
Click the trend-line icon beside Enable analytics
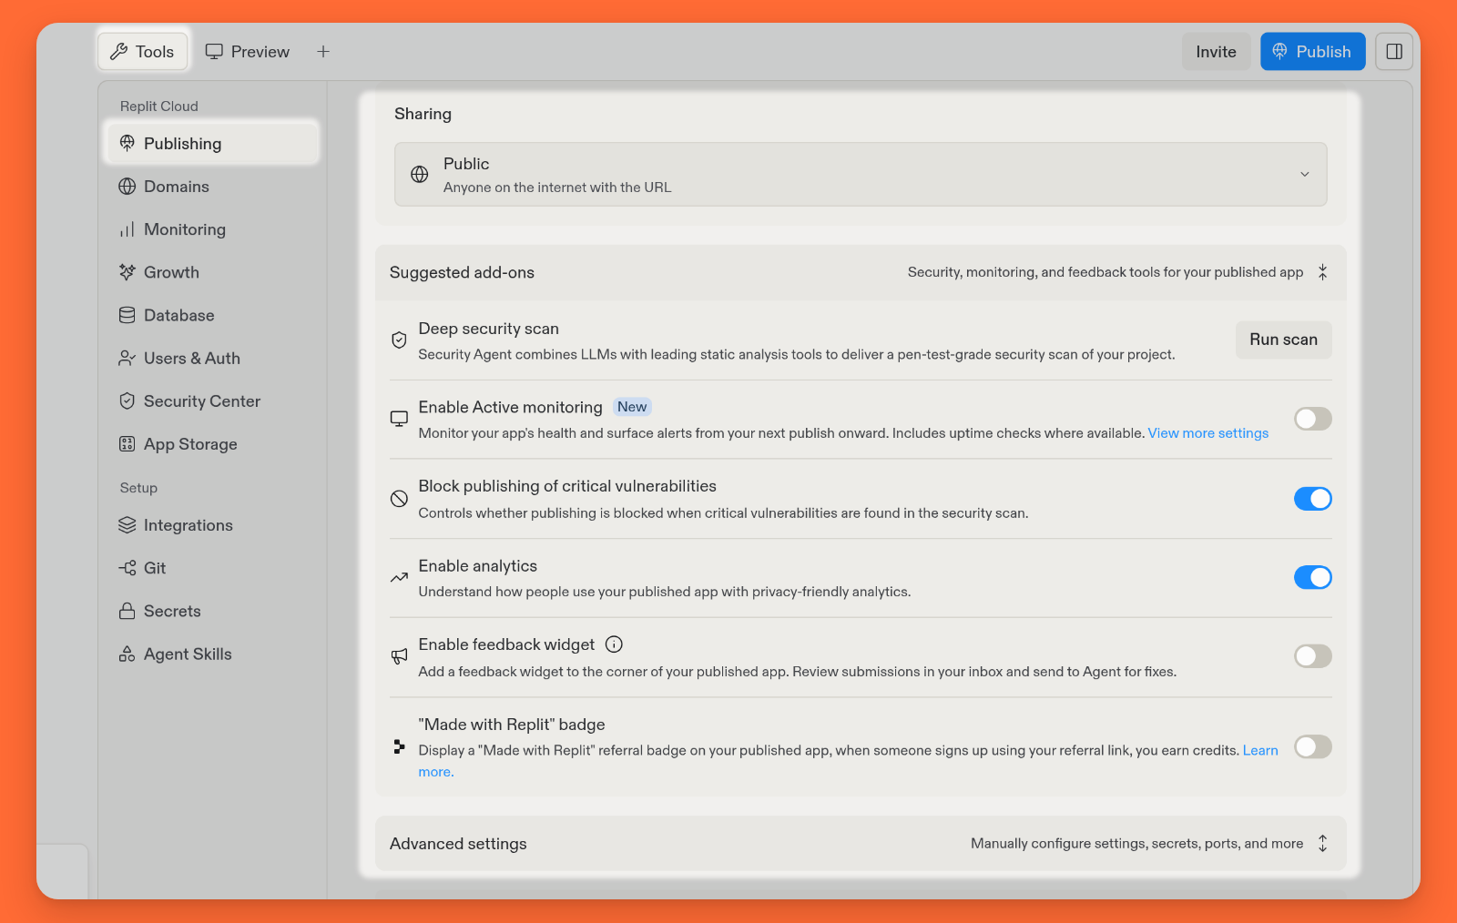pos(399,578)
